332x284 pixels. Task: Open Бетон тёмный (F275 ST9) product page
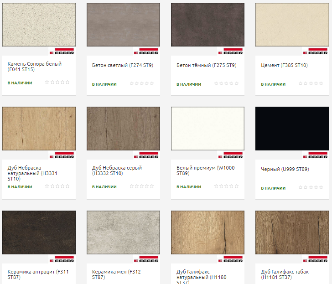point(206,65)
